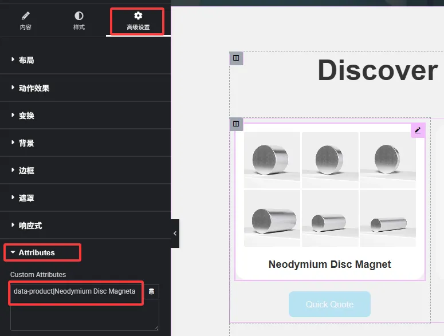This screenshot has height=336, width=444.
Task: Open the 内容 content tab
Action: pyautogui.click(x=26, y=21)
